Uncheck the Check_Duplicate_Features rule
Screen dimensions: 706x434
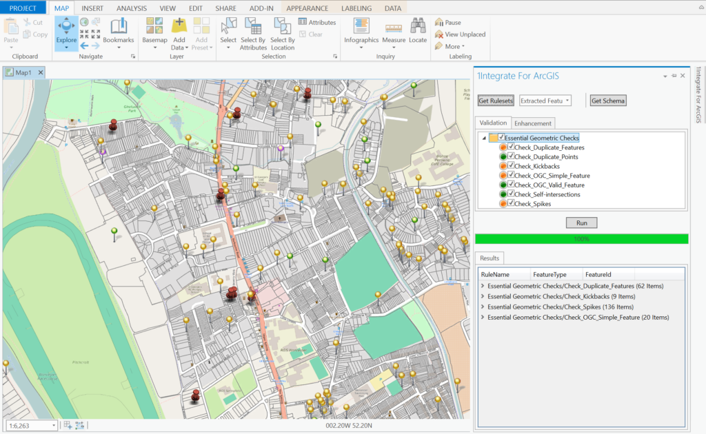click(511, 147)
